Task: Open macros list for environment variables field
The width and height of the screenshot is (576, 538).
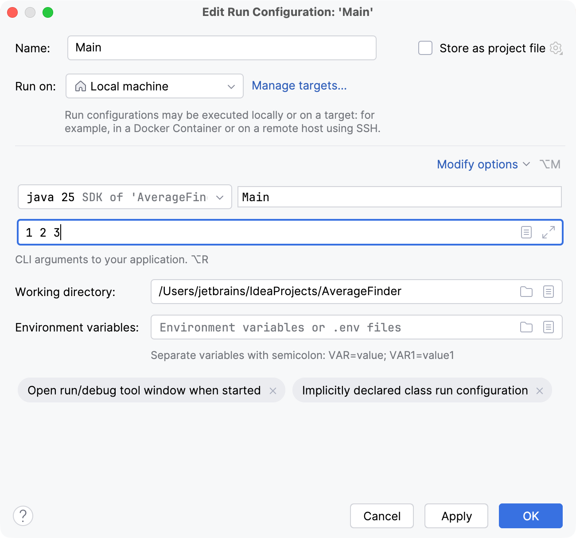Action: pyautogui.click(x=549, y=327)
